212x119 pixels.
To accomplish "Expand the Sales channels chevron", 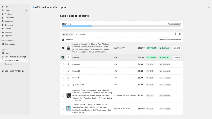I will 14,41.
